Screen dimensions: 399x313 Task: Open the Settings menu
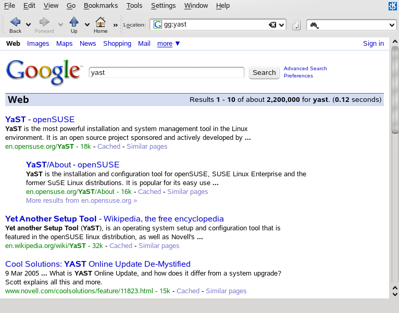click(163, 6)
